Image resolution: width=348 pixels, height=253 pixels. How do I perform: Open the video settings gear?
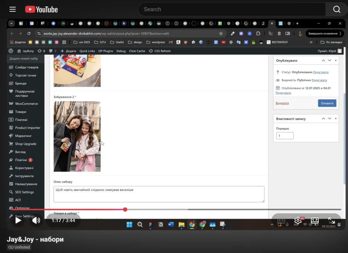coord(298,220)
